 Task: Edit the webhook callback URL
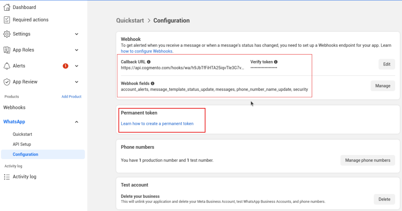point(386,64)
